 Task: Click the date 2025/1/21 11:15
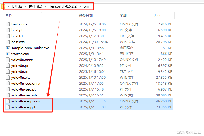point(92,101)
